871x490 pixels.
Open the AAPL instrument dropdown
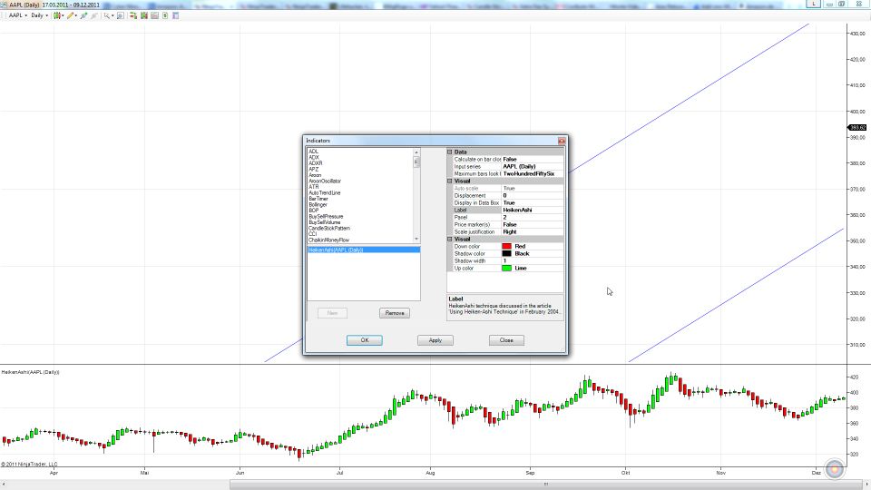pos(18,15)
